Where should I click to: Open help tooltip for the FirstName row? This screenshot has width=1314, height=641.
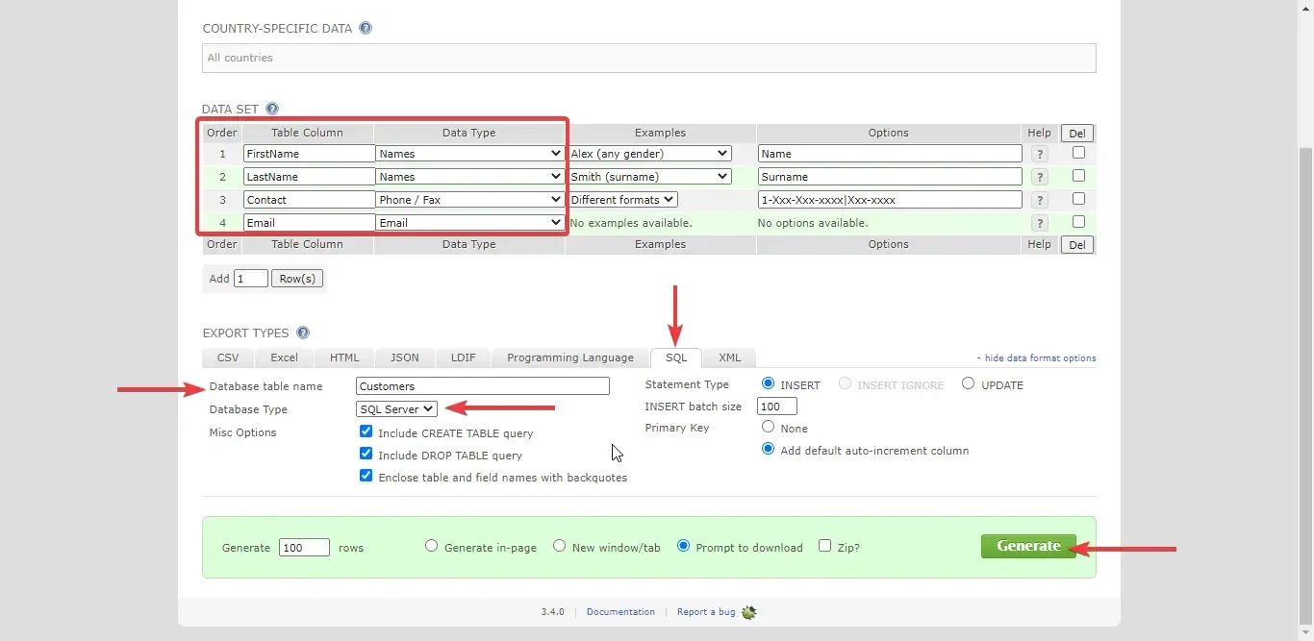coord(1039,153)
